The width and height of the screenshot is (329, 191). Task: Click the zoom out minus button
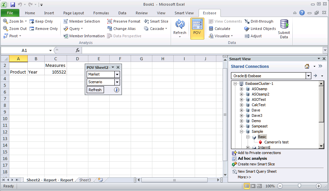pyautogui.click(x=280, y=186)
